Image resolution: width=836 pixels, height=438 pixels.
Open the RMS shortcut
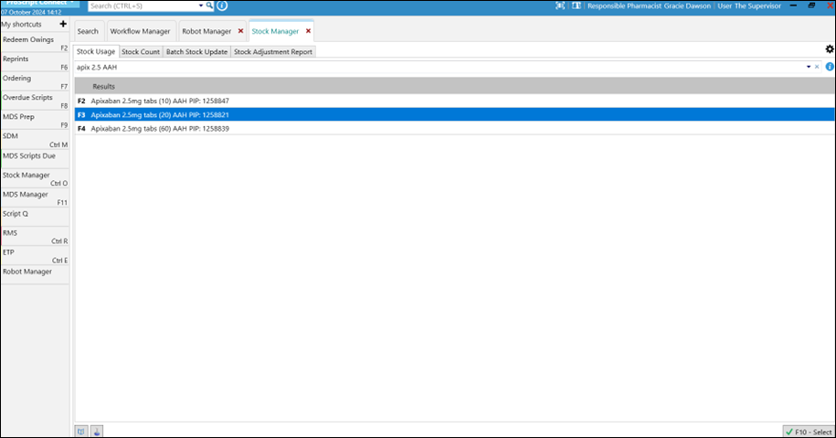click(x=35, y=236)
